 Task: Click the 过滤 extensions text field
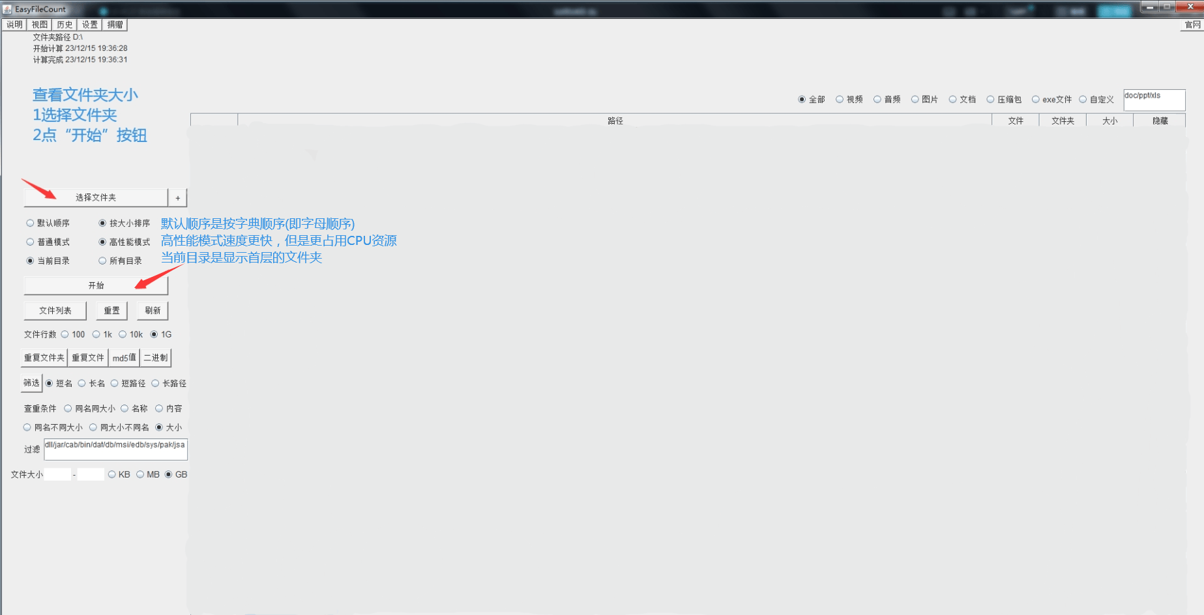coord(115,449)
